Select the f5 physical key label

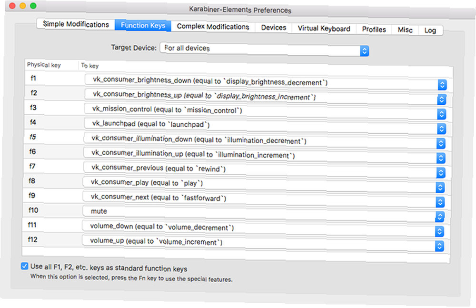click(x=32, y=137)
